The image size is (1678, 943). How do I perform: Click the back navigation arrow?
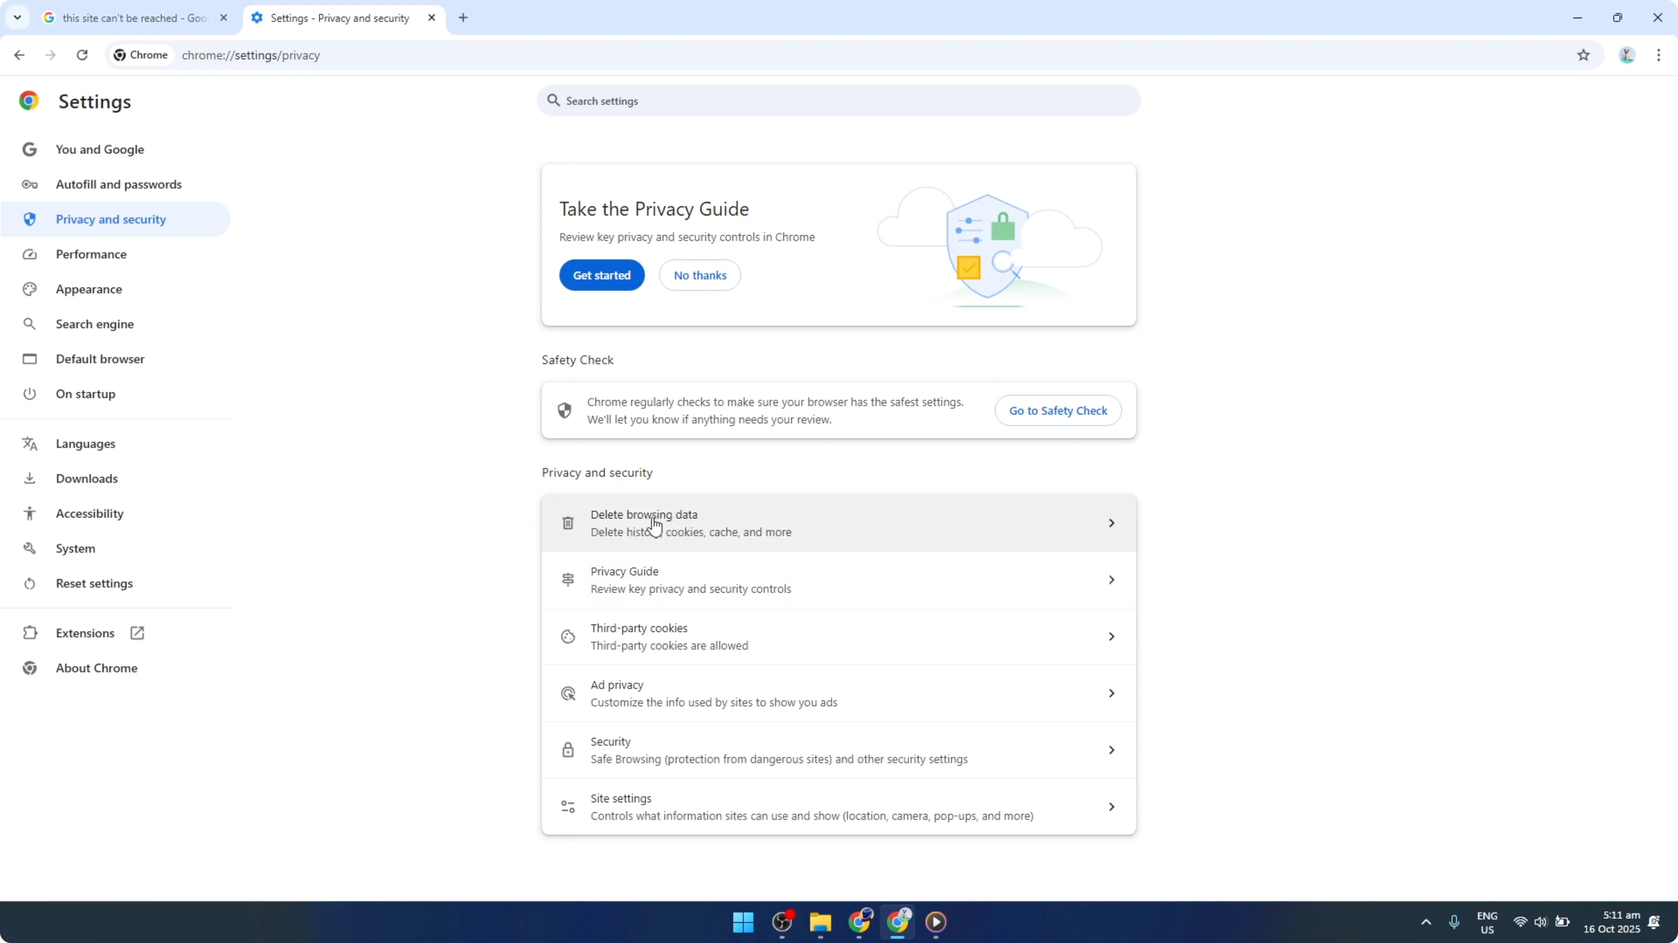tap(19, 55)
